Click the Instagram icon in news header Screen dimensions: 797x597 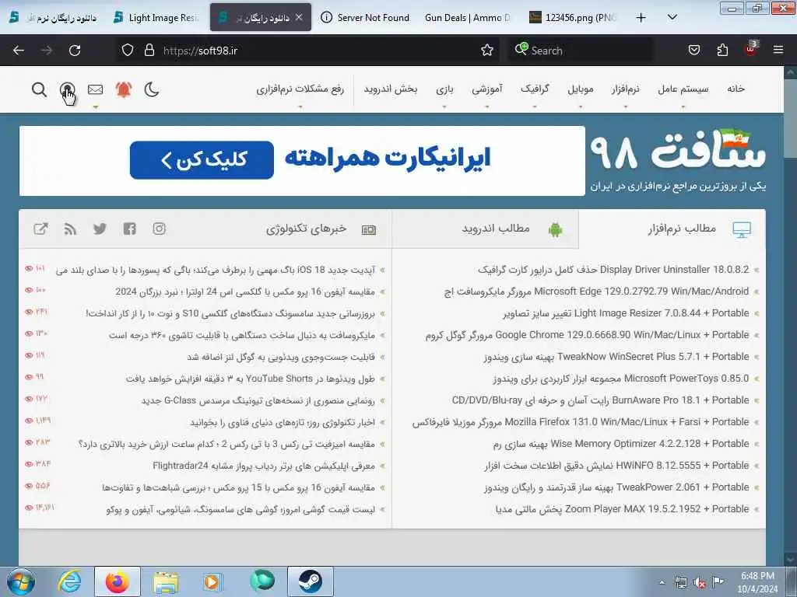pyautogui.click(x=159, y=229)
